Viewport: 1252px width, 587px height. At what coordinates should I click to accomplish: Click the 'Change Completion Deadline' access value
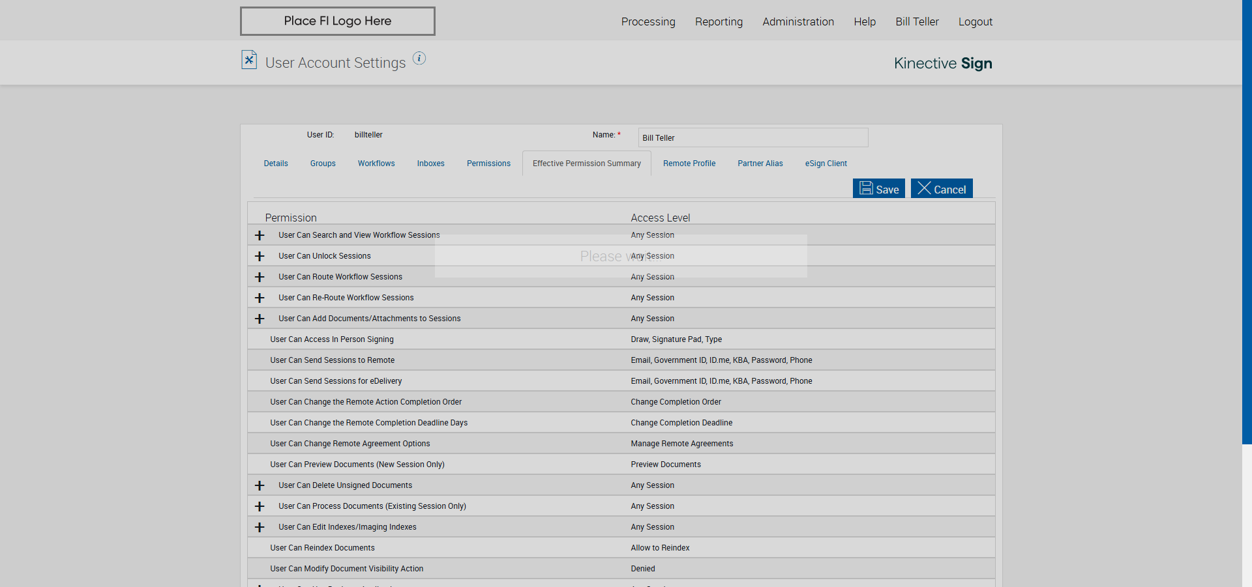(x=681, y=423)
